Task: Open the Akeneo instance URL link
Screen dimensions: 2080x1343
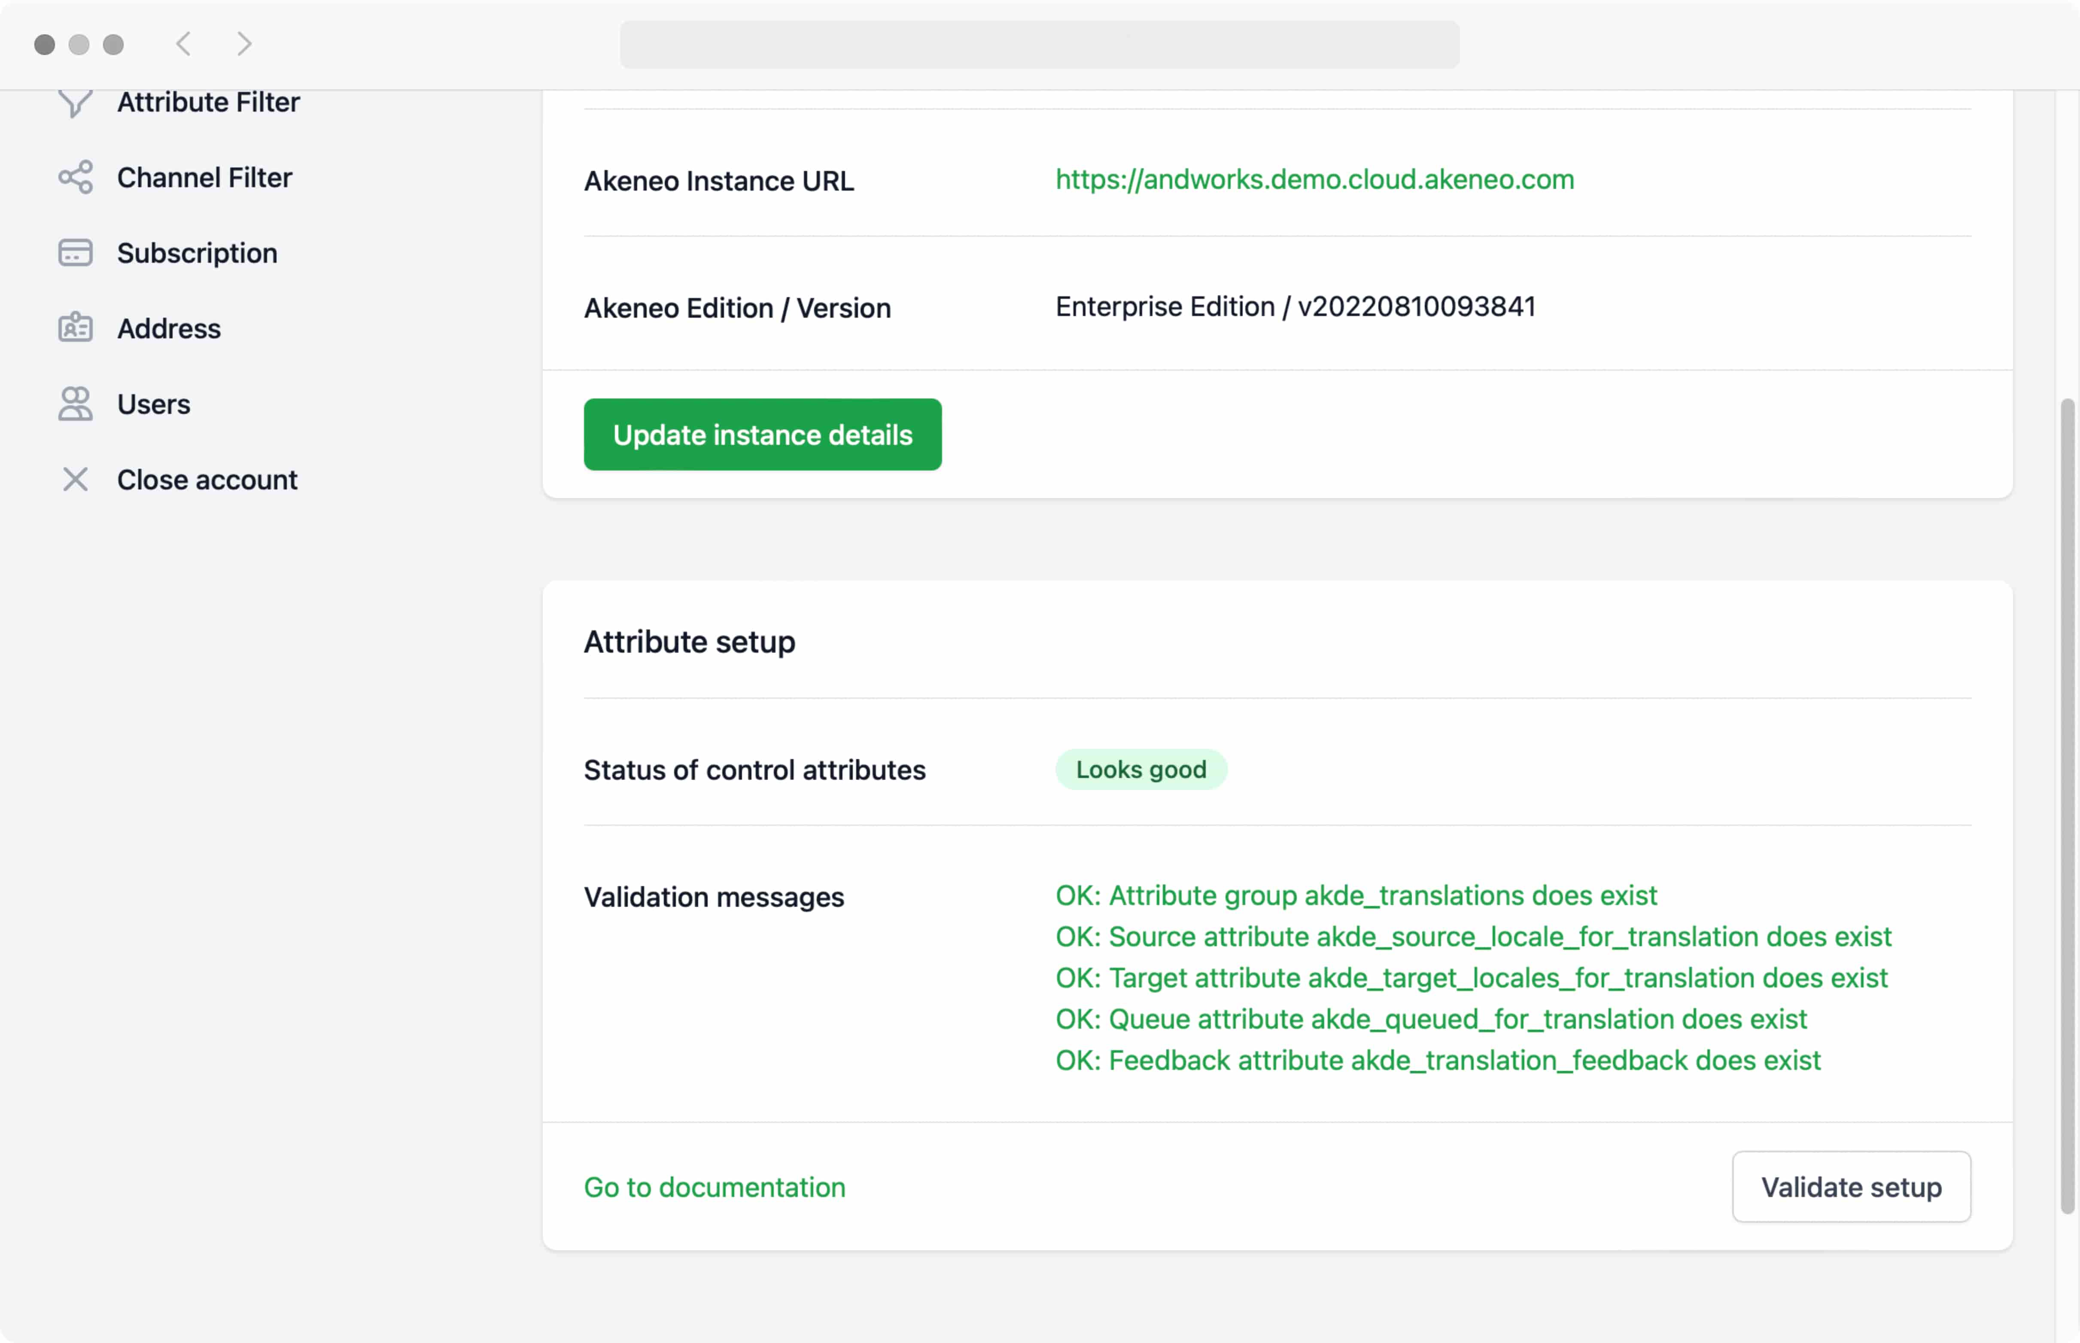Action: click(1314, 179)
